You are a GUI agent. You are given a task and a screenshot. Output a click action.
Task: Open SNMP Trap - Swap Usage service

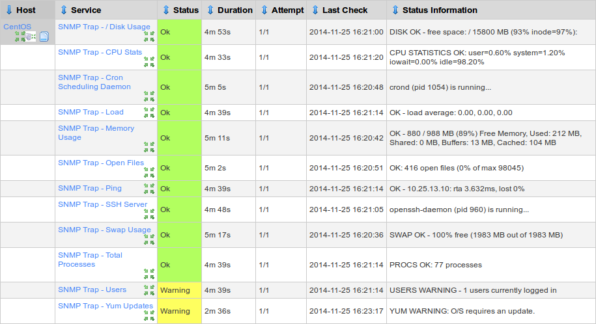[104, 230]
